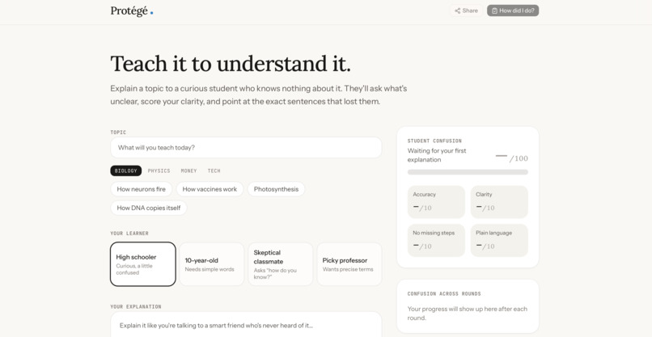Click the "Teach it to understand it." headline

(x=231, y=64)
